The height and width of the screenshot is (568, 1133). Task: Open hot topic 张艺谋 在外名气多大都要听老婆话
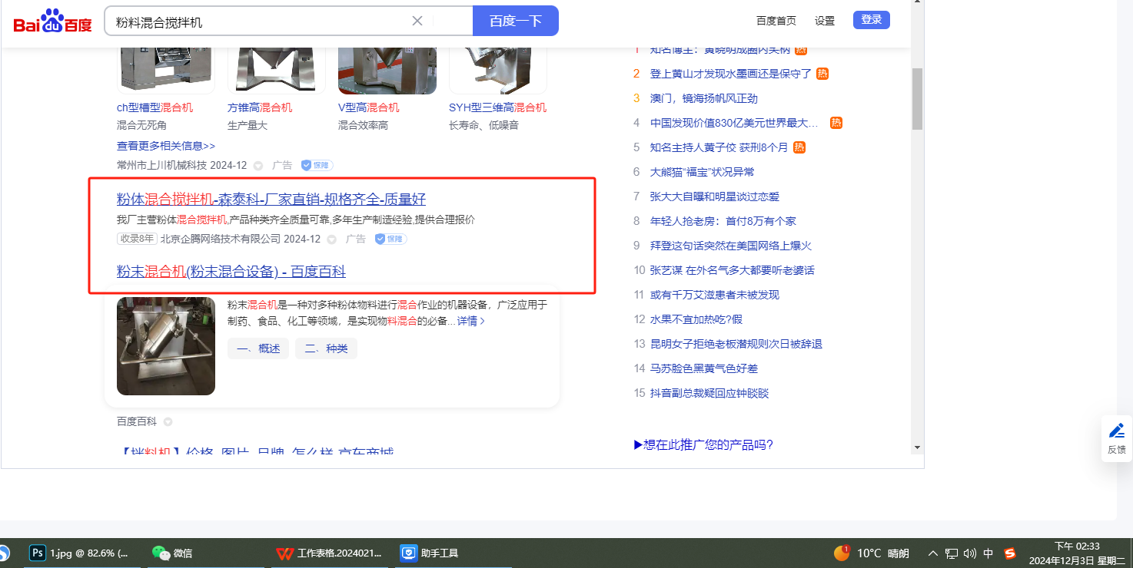pyautogui.click(x=733, y=270)
